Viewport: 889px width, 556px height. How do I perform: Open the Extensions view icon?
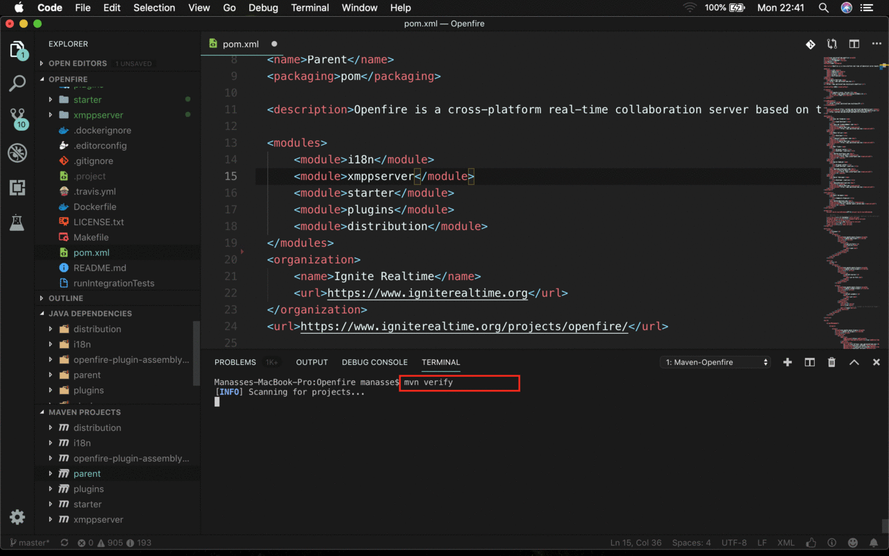click(x=17, y=188)
